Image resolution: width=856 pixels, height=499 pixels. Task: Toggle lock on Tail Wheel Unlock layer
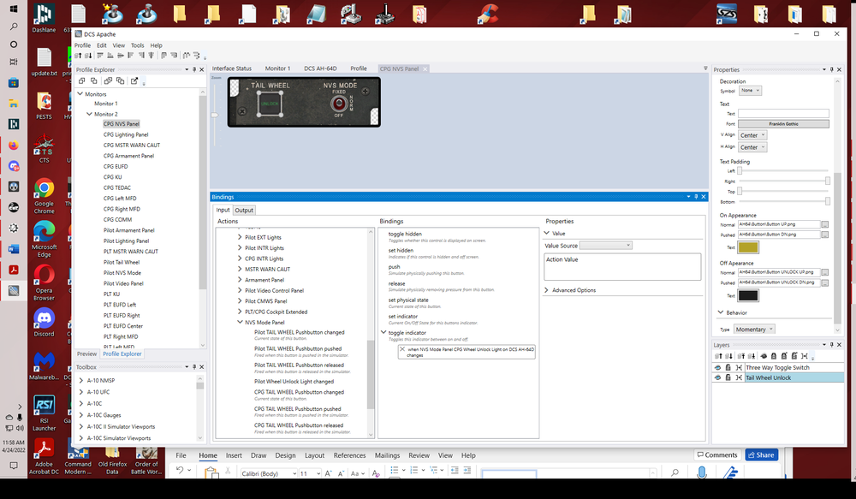pos(728,377)
